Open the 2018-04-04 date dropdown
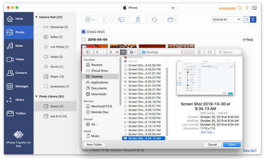The width and height of the screenshot is (265, 159). (227, 19)
